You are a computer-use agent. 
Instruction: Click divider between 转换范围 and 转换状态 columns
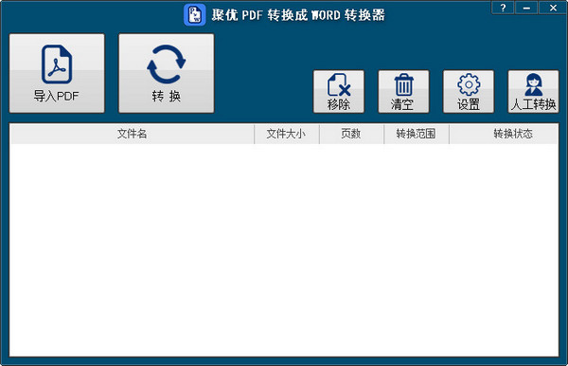(449, 134)
